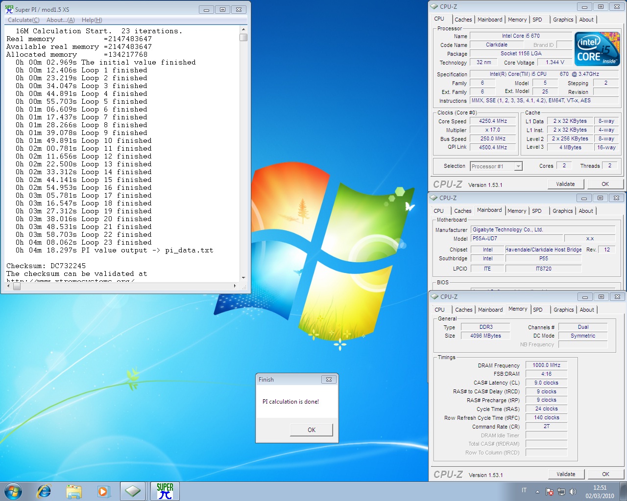Click the QPI Link 4500.4 MHz value
The image size is (627, 501).
coord(493,147)
